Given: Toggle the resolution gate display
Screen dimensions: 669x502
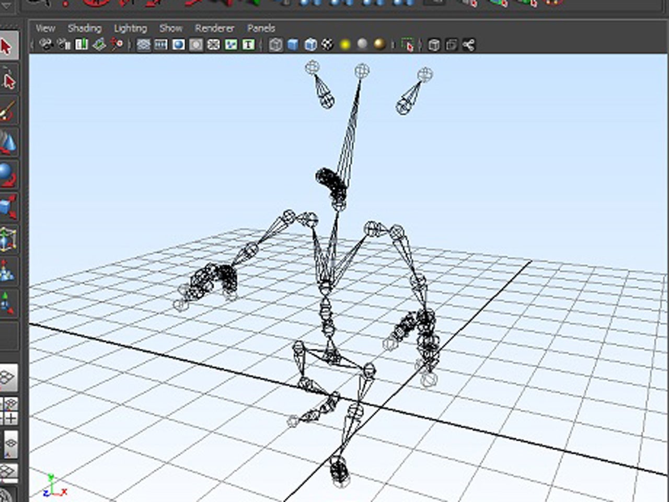Looking at the screenshot, I should pos(178,45).
